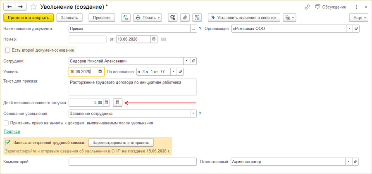Open the Печать dropdown menu

148,18
